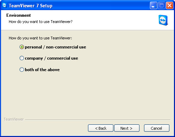Click the TeamViewer logo in header
The height and width of the screenshot is (137, 175).
pyautogui.click(x=163, y=20)
